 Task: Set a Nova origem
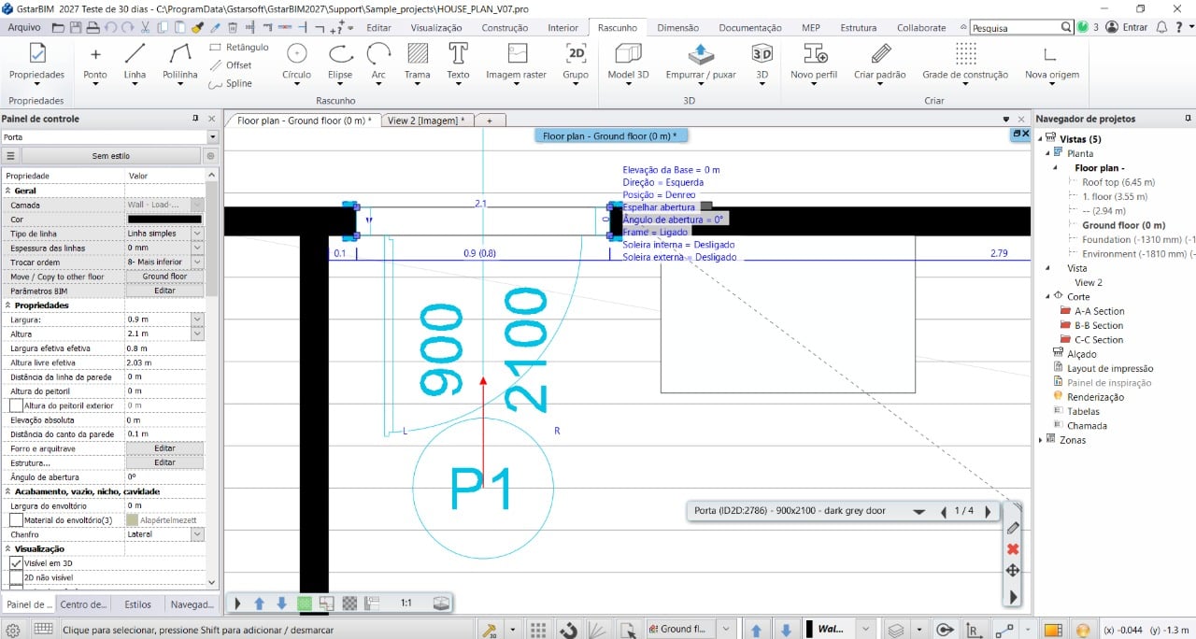[x=1051, y=64]
